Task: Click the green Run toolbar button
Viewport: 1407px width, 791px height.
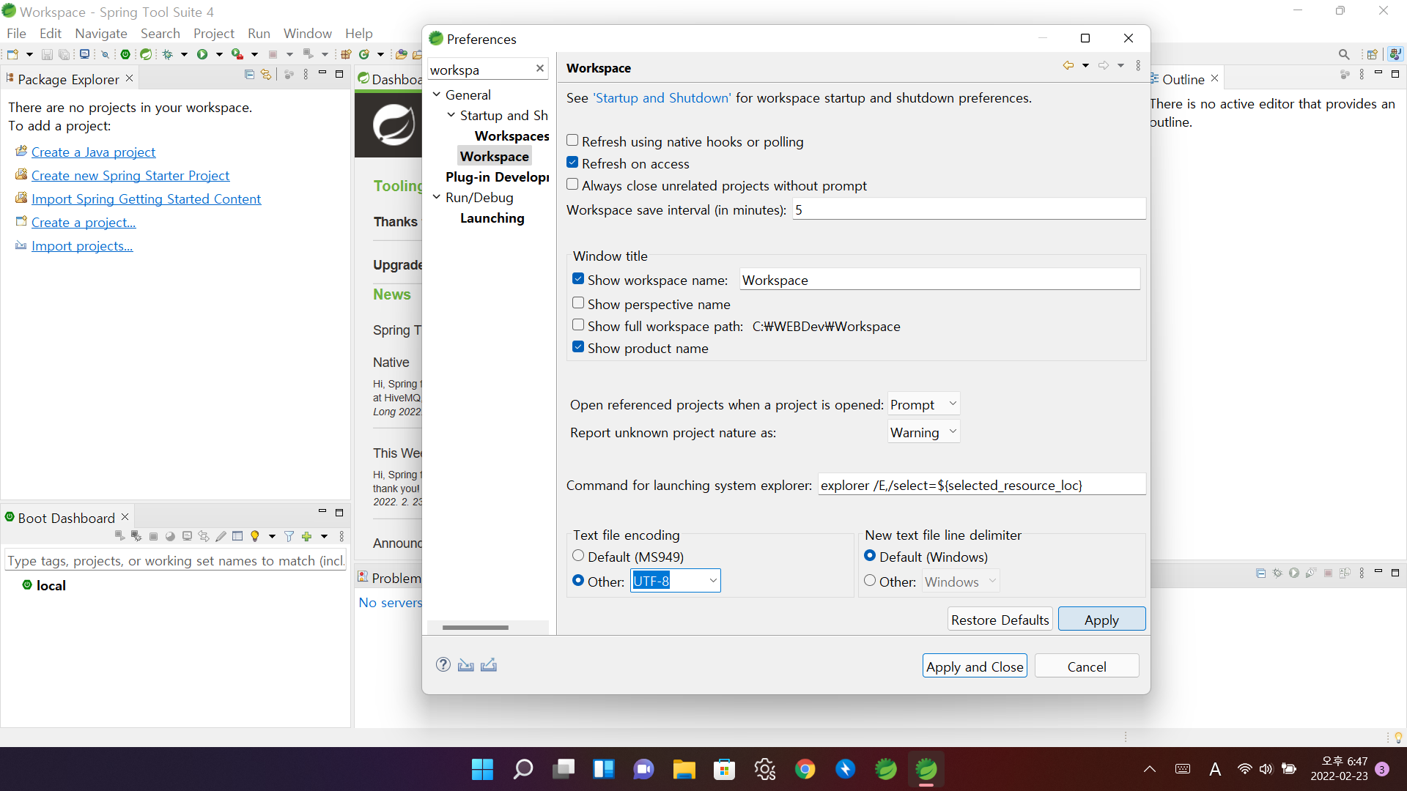Action: [202, 54]
